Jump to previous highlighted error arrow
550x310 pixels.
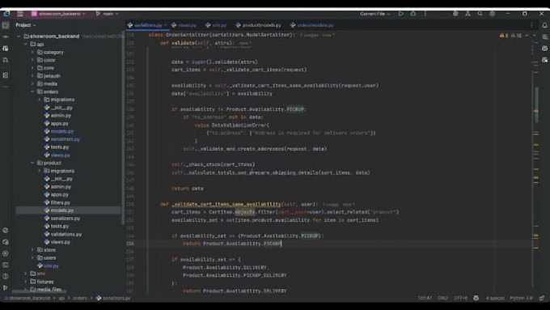[x=527, y=36]
